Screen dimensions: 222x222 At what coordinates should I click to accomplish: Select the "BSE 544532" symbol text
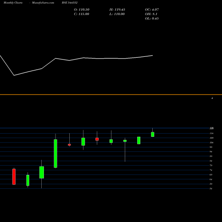pos(70,3)
